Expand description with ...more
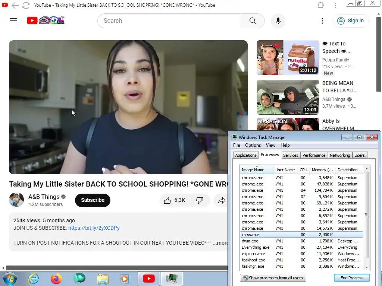Screen dimensions: 382x286 tap(220, 243)
